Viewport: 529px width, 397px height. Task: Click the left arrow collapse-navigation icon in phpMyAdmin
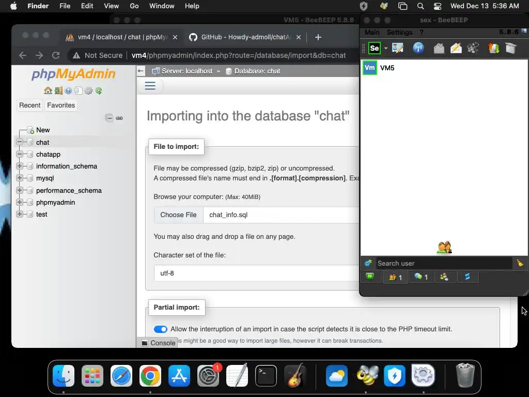(141, 71)
